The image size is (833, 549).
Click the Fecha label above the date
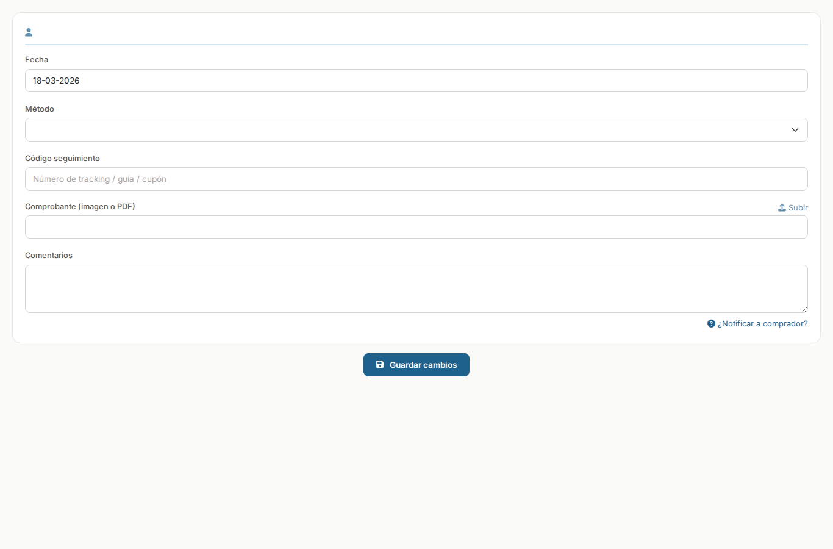tap(36, 59)
